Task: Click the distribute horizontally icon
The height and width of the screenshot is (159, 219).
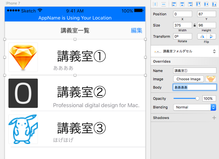Action: [155, 4]
